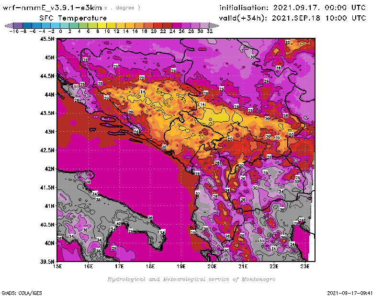Click the '44.5N' latitude label
The height and width of the screenshot is (296, 383).
tap(47, 76)
